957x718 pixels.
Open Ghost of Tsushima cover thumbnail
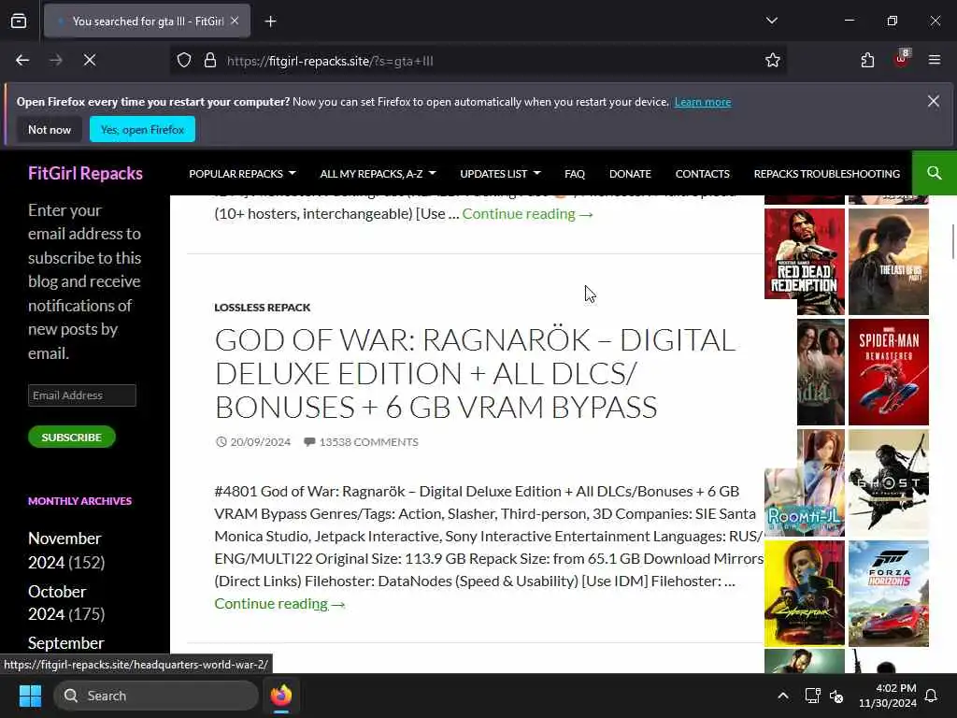[889, 482]
